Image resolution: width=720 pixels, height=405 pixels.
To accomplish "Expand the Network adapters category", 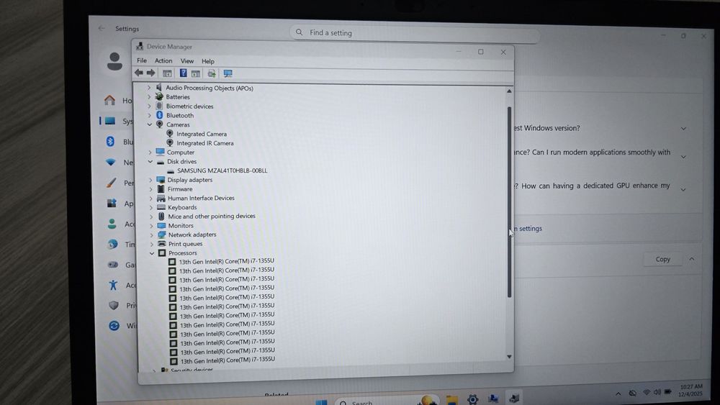I will 151,235.
